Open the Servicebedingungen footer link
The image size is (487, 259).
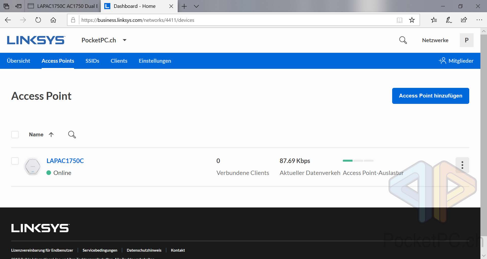click(x=100, y=250)
